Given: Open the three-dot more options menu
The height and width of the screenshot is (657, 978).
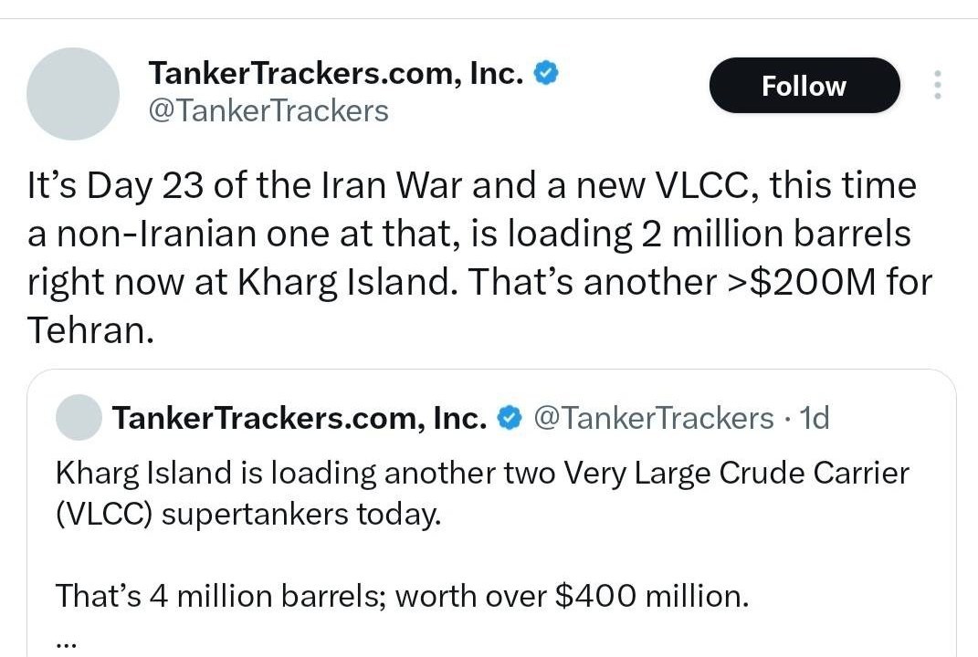Looking at the screenshot, I should click(x=937, y=85).
